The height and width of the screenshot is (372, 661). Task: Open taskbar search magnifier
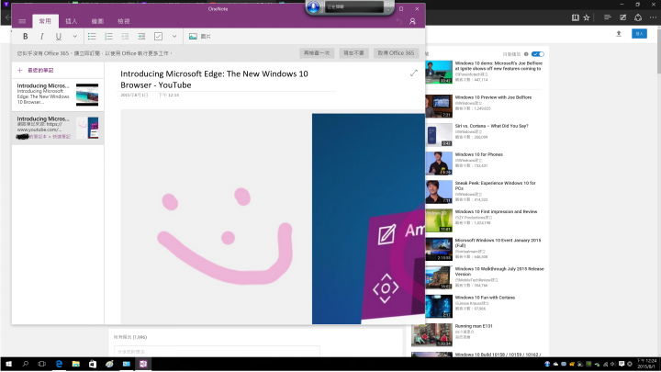pos(26,364)
